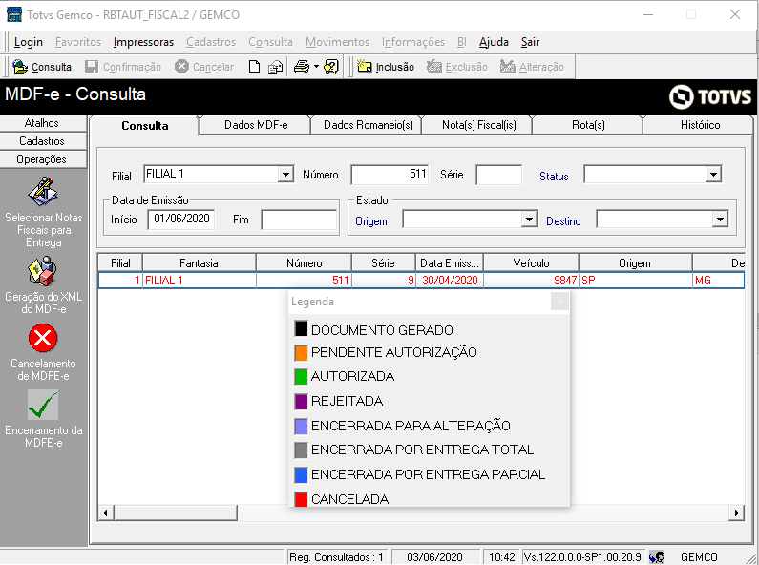This screenshot has width=759, height=565.
Task: Click the Veículo column header
Action: point(531,263)
